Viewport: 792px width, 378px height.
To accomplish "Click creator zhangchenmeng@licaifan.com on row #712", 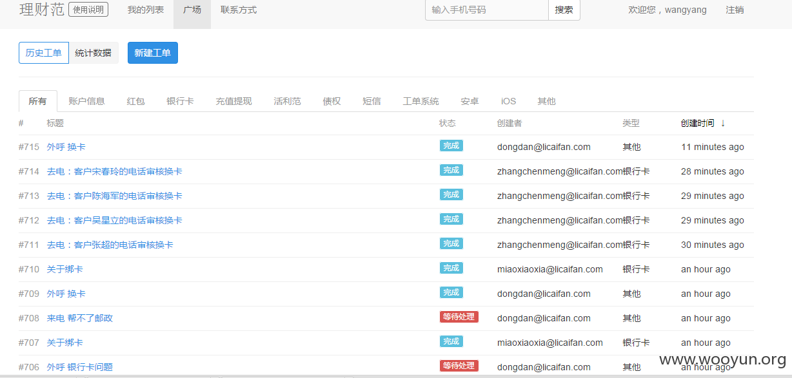I will (x=560, y=220).
